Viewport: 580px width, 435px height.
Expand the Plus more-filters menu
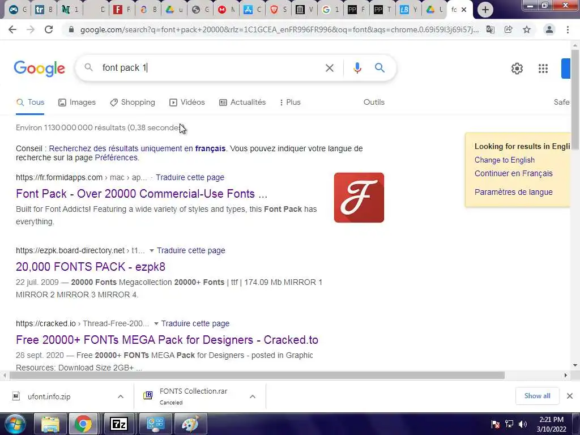click(x=290, y=103)
